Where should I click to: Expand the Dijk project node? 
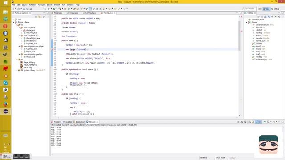tap(13, 20)
